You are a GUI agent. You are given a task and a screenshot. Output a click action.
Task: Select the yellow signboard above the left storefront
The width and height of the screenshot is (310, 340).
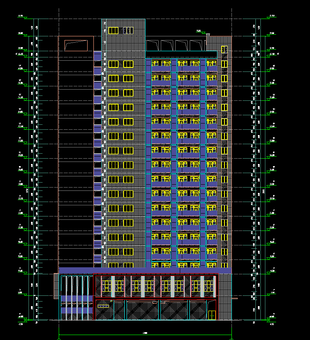click(103, 306)
